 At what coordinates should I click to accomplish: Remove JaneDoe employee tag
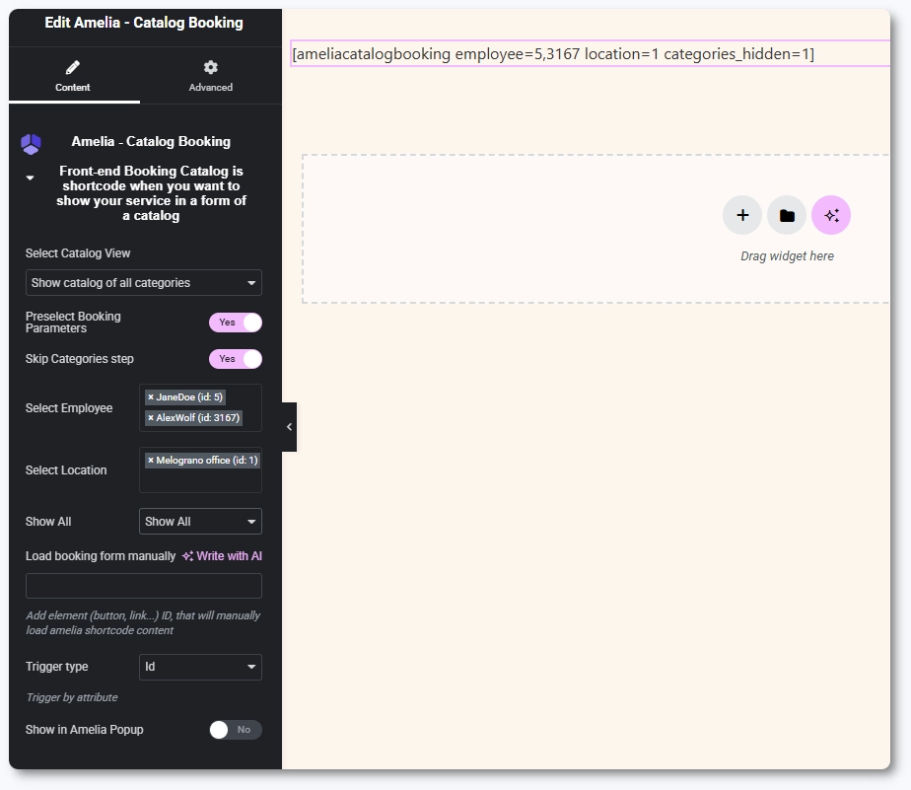[x=151, y=397]
